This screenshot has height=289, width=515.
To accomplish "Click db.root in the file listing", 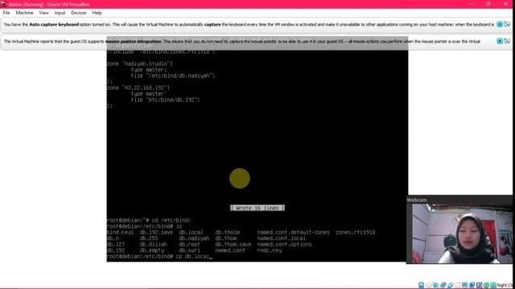I will (189, 244).
